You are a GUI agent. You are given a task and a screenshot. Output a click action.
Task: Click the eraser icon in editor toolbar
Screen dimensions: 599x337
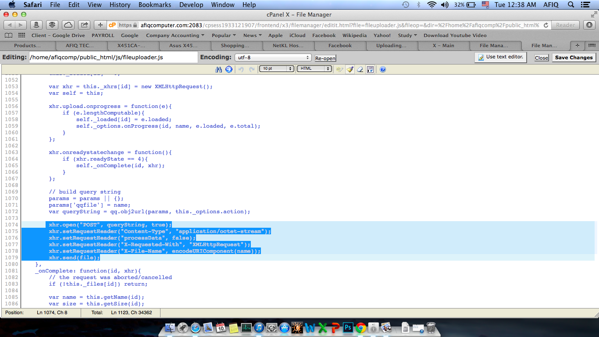[360, 69]
